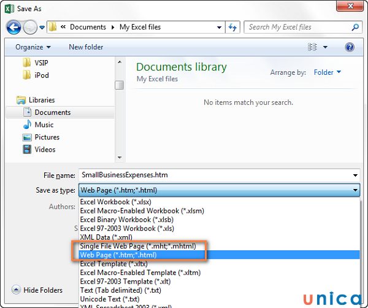
Task: Open the Organize menu
Action: (x=33, y=47)
